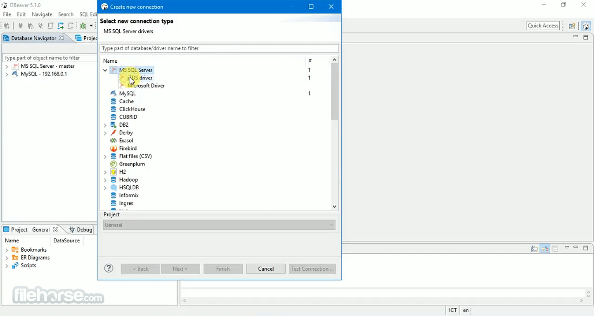Open the File menu
Image resolution: width=594 pixels, height=316 pixels.
(7, 14)
